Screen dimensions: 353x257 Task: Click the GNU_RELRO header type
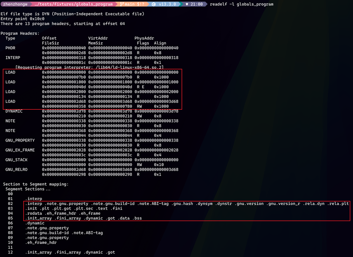[x=16, y=169]
